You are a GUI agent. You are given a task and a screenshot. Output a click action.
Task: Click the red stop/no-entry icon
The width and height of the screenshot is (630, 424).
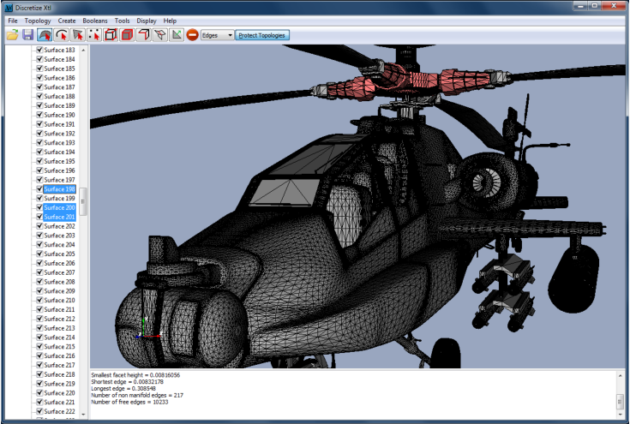pos(192,35)
